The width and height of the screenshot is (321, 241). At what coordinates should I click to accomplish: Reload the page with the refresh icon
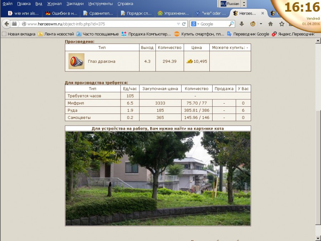pyautogui.click(x=184, y=24)
